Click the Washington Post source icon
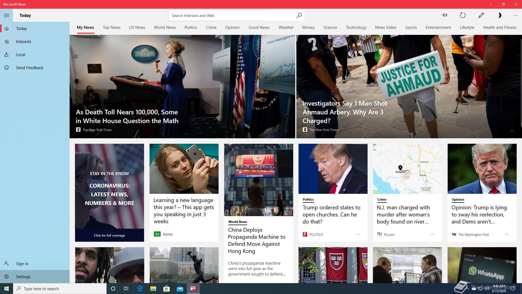This screenshot has height=294, width=522. (x=454, y=234)
